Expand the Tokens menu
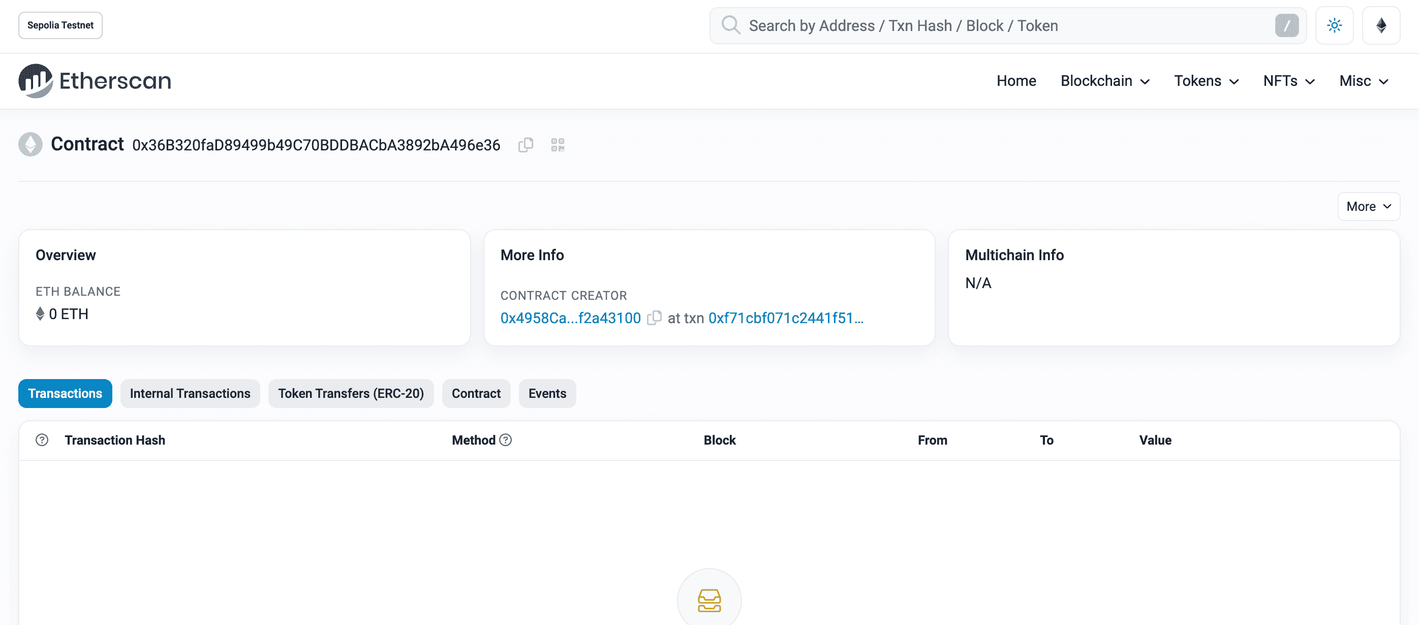The width and height of the screenshot is (1419, 625). 1207,81
